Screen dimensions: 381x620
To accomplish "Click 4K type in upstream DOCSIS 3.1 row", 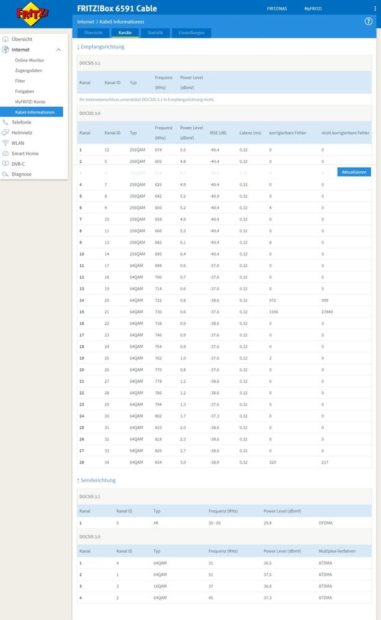I will click(x=156, y=522).
